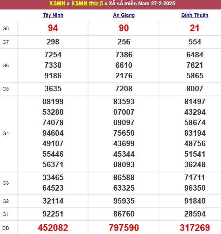Select Tây Ninh G5 number 3635

pos(53,88)
